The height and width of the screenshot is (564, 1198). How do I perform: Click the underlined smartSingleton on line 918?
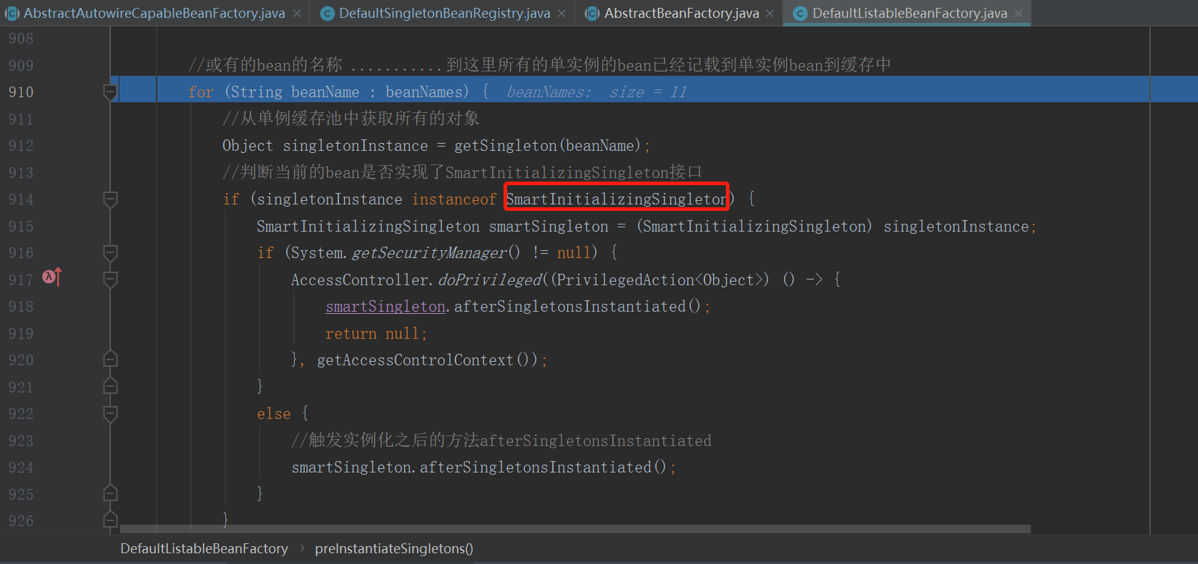(x=386, y=307)
